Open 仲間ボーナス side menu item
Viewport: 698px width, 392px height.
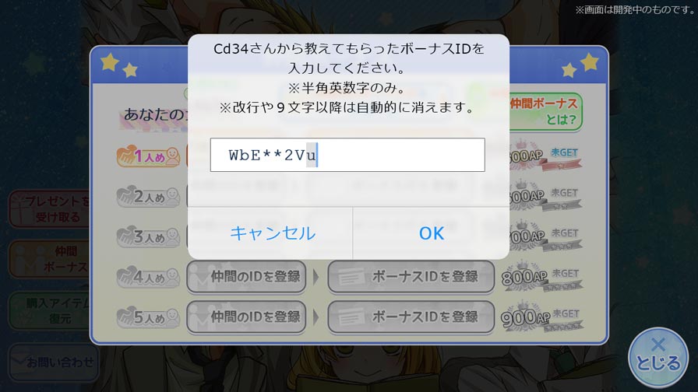point(50,259)
